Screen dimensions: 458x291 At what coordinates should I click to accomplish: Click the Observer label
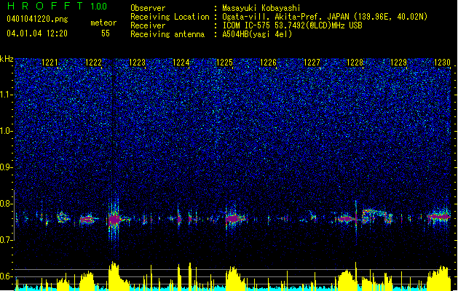[x=148, y=8]
